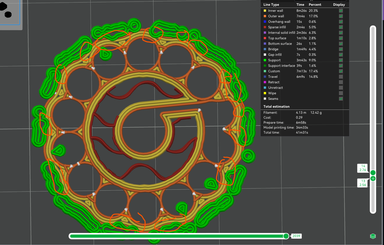This screenshot has height=245, width=384.
Task: Click the Outer wall orange color swatch
Action: pos(265,16)
